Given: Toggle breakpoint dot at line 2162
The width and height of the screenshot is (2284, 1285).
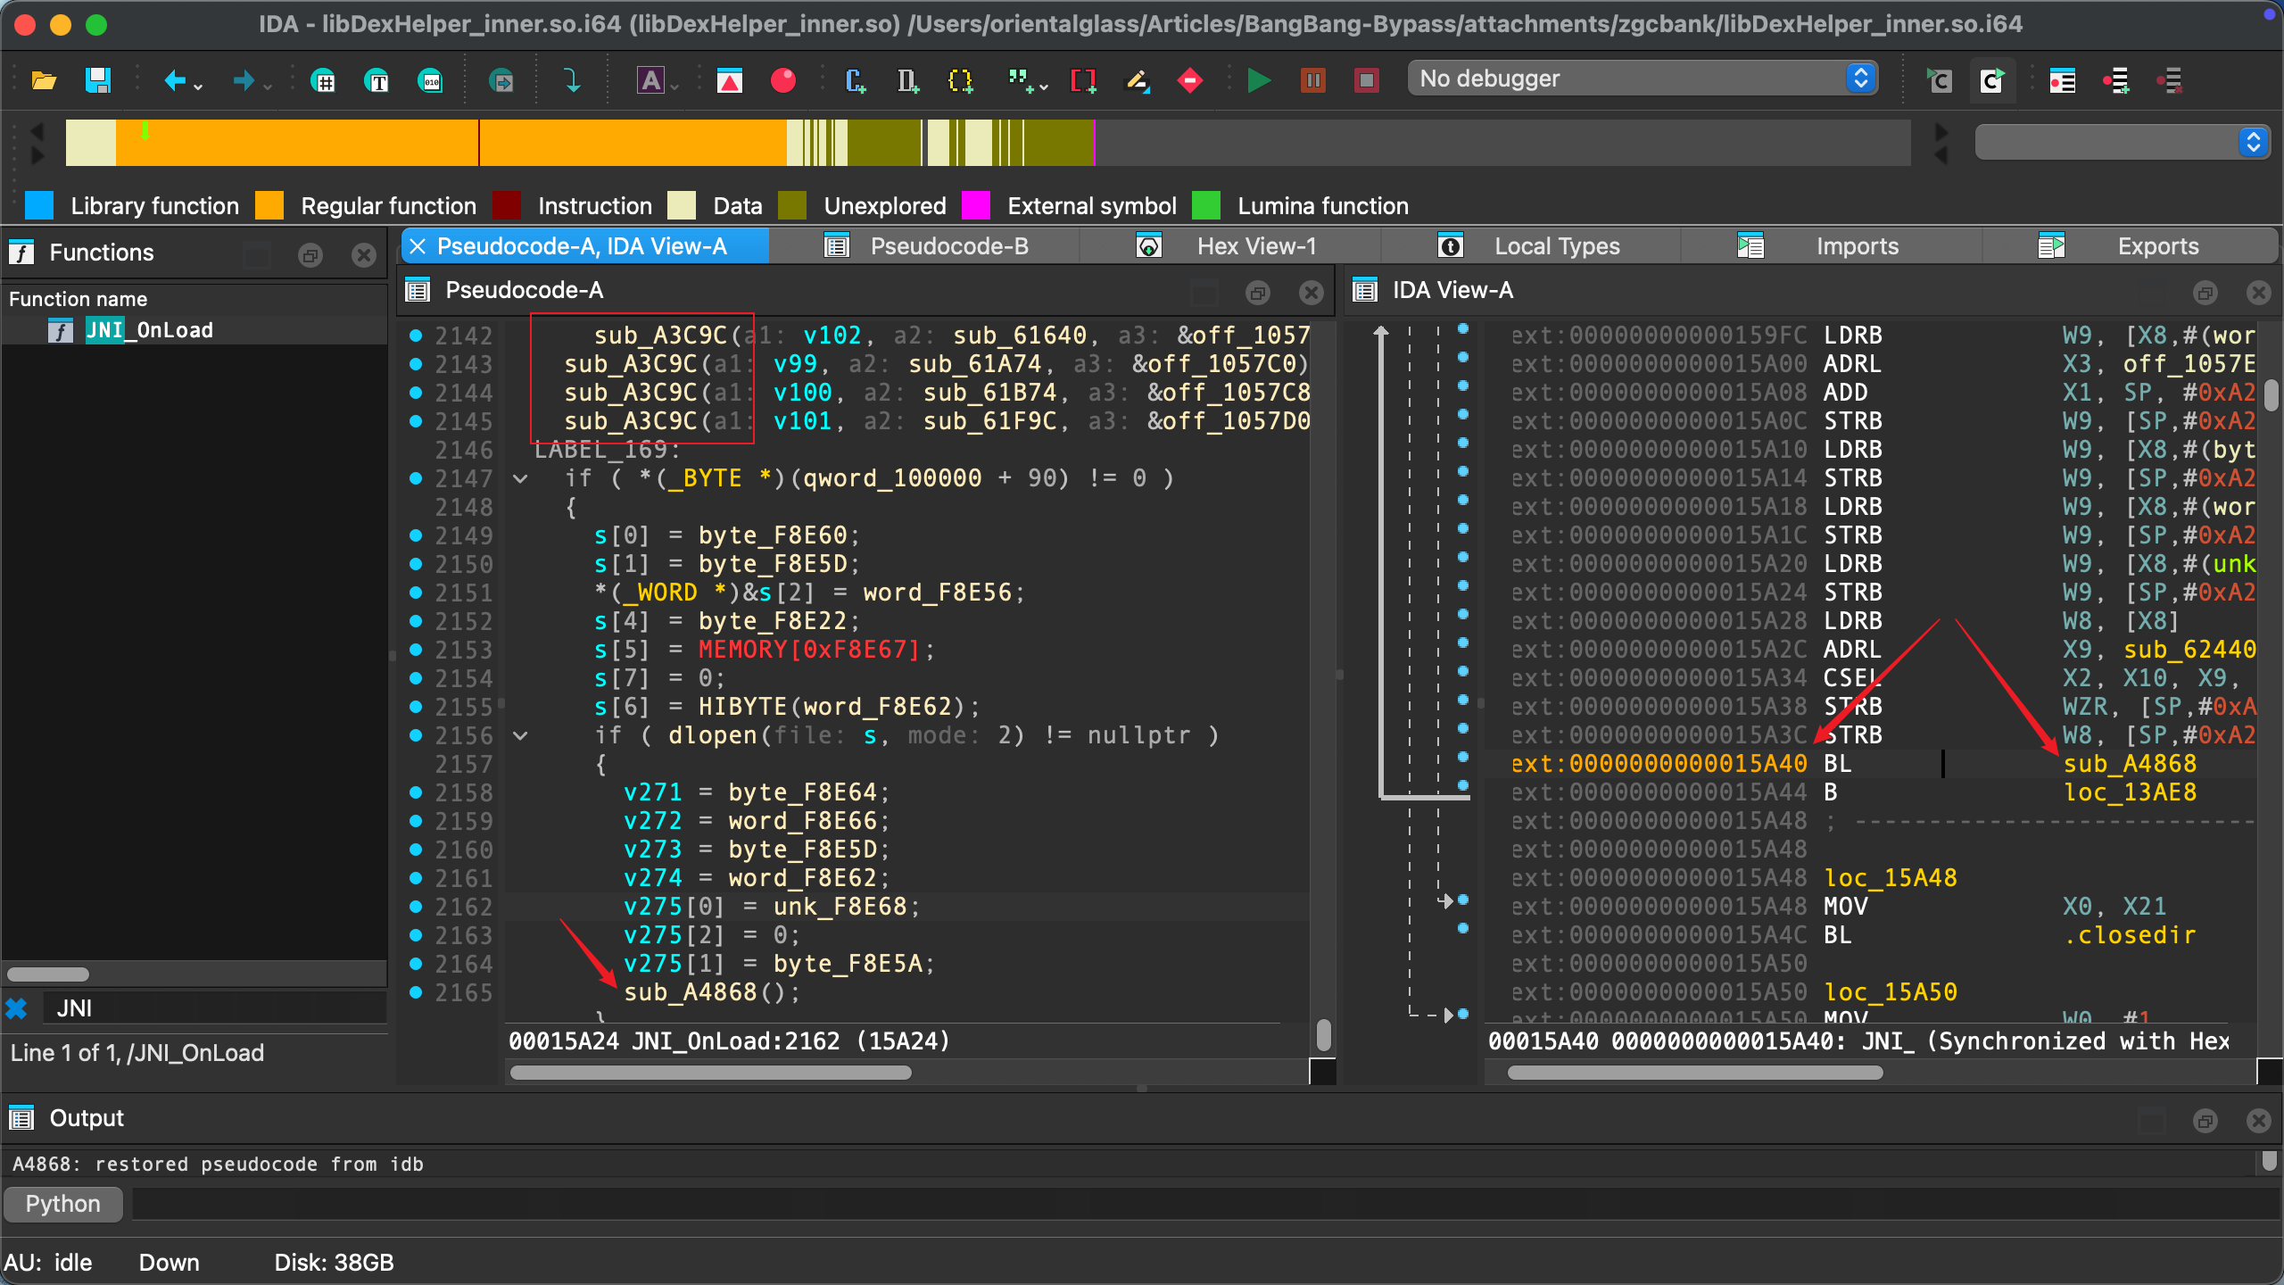Looking at the screenshot, I should (x=416, y=907).
